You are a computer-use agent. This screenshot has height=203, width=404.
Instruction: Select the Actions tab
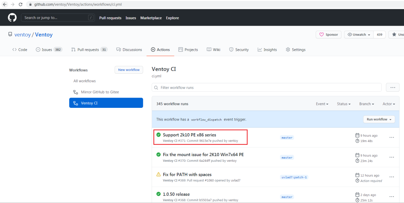[160, 50]
